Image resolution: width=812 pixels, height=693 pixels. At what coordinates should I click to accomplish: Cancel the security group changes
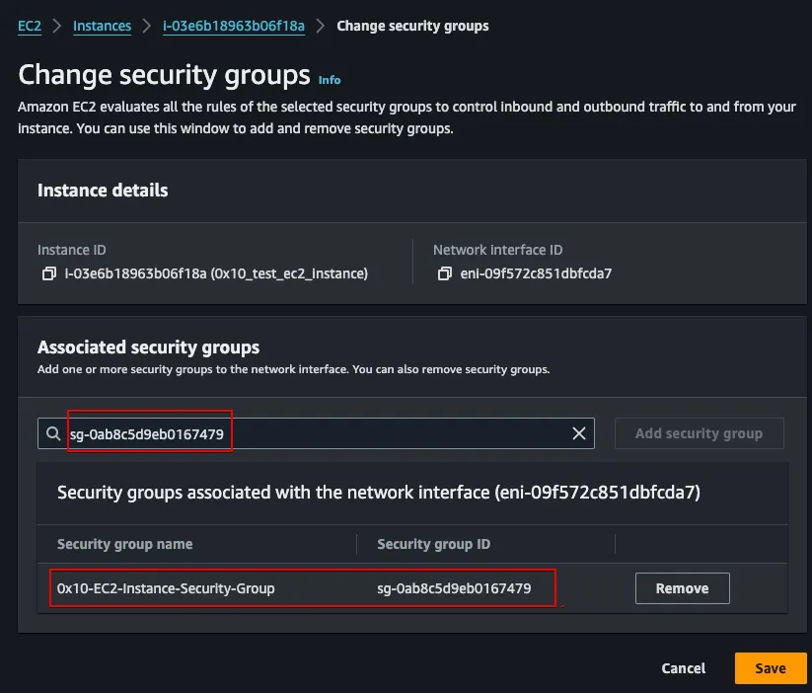[683, 668]
